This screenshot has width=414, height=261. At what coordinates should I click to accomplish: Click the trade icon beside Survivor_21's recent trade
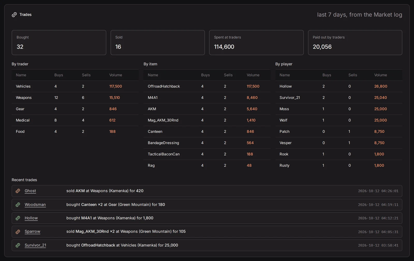coord(18,245)
